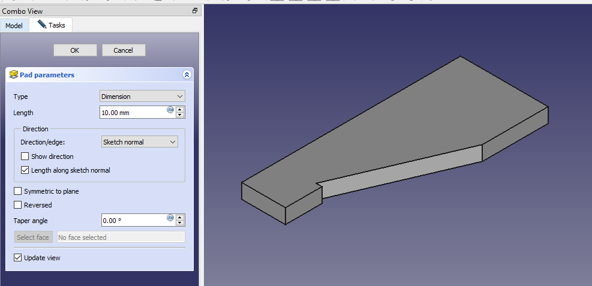Uncheck Length along sketch normal
The height and width of the screenshot is (286, 592).
(x=25, y=170)
